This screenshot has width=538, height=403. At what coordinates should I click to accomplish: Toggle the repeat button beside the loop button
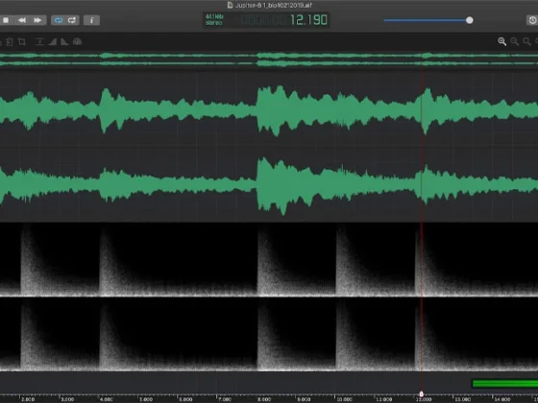(72, 20)
